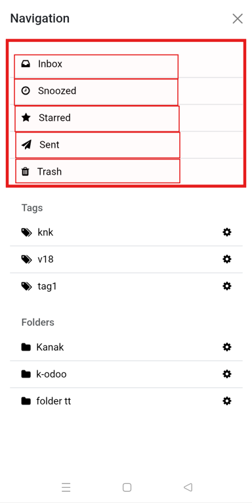252x503 pixels.
Task: Open settings gear for knk tag
Action: (x=227, y=232)
